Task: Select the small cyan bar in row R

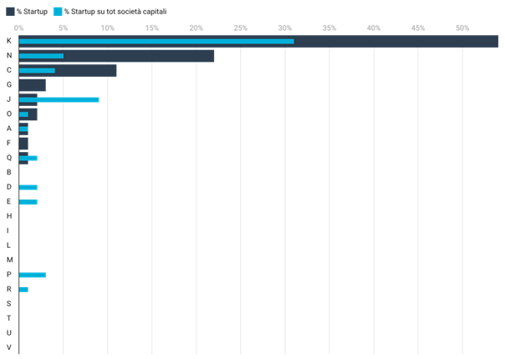Action: (23, 289)
